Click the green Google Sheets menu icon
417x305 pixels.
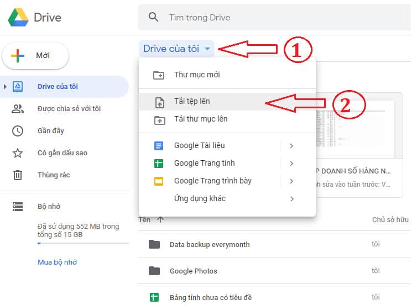pyautogui.click(x=159, y=164)
